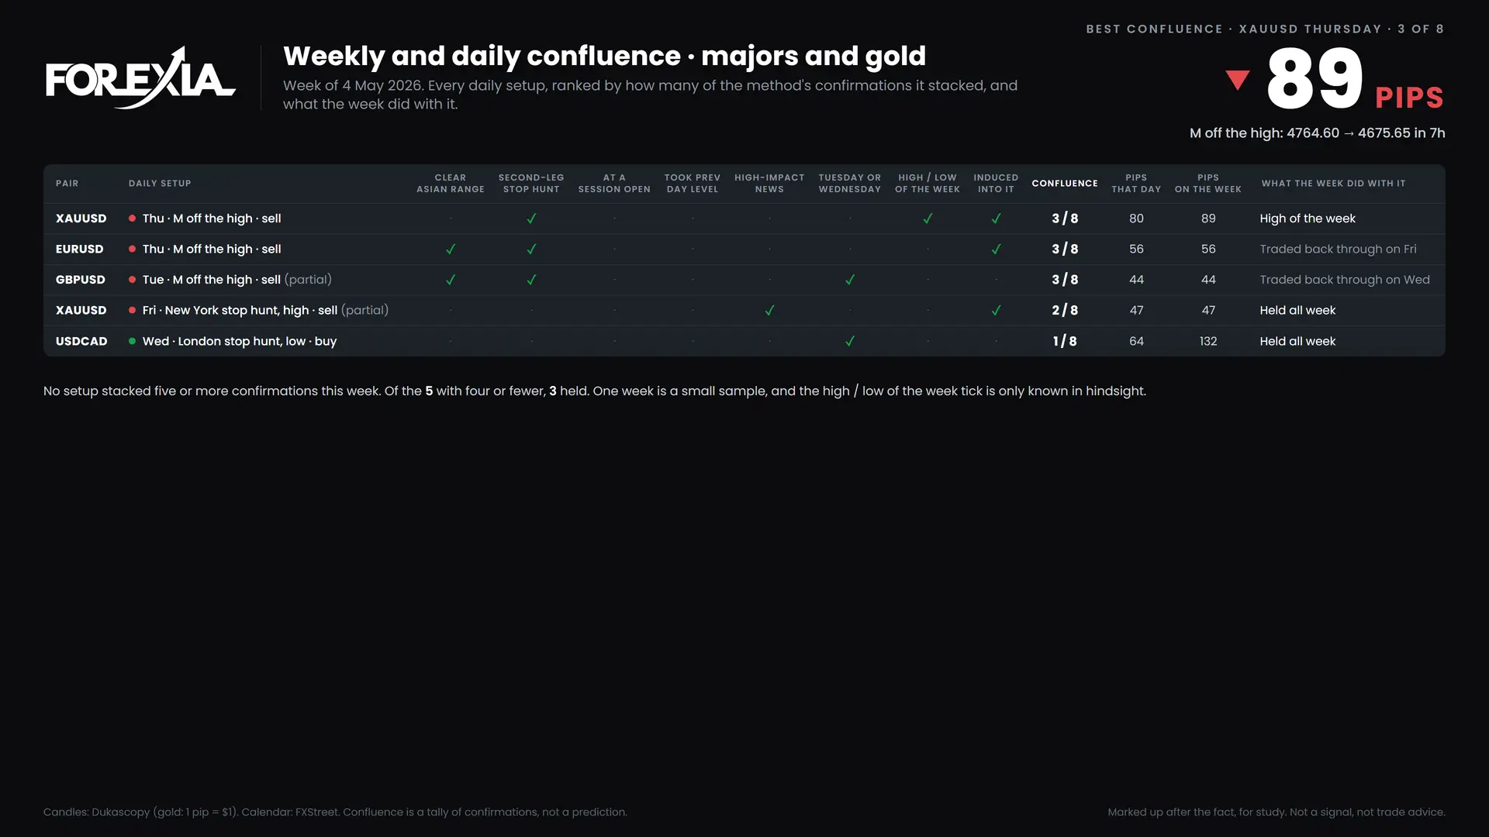
Task: Click the EURUSD pair cell
Action: click(x=79, y=249)
